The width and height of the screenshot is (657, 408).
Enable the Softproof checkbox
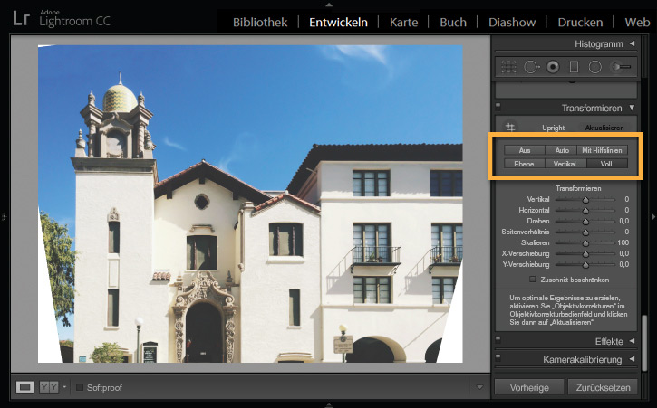pos(79,387)
